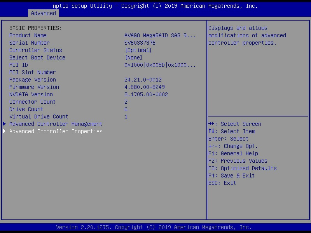
Task: Expand arrow beside Advanced Controller Management
Action: tap(4, 124)
